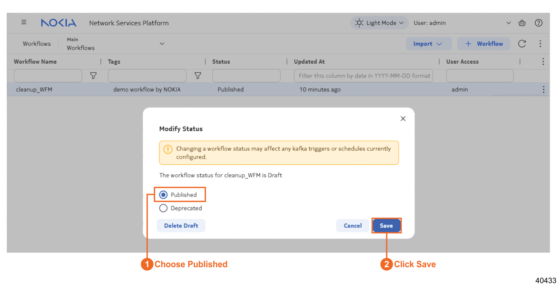Open the basket icon in header
The image size is (558, 287).
522,23
